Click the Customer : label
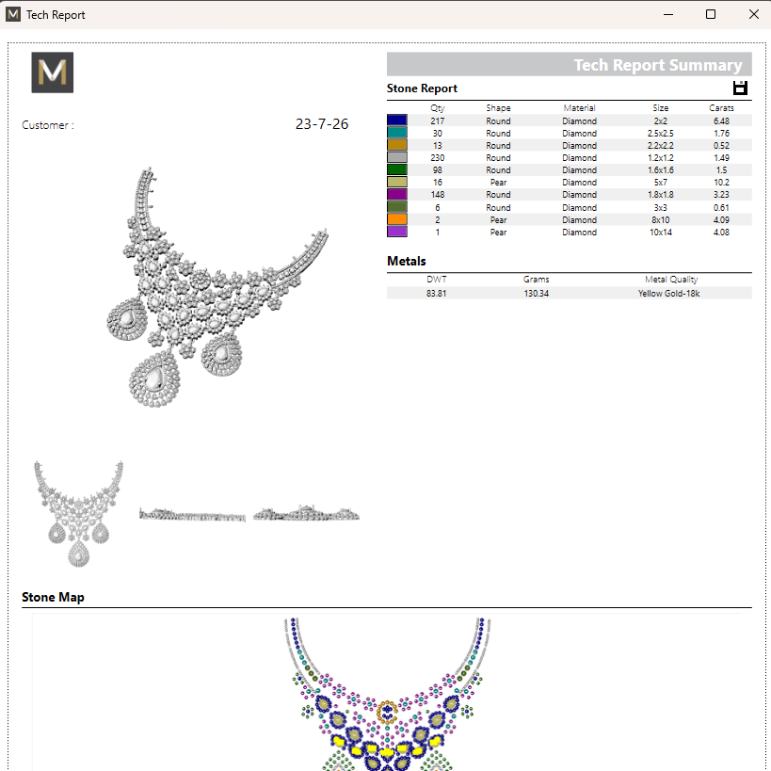771x771 pixels. tap(48, 125)
